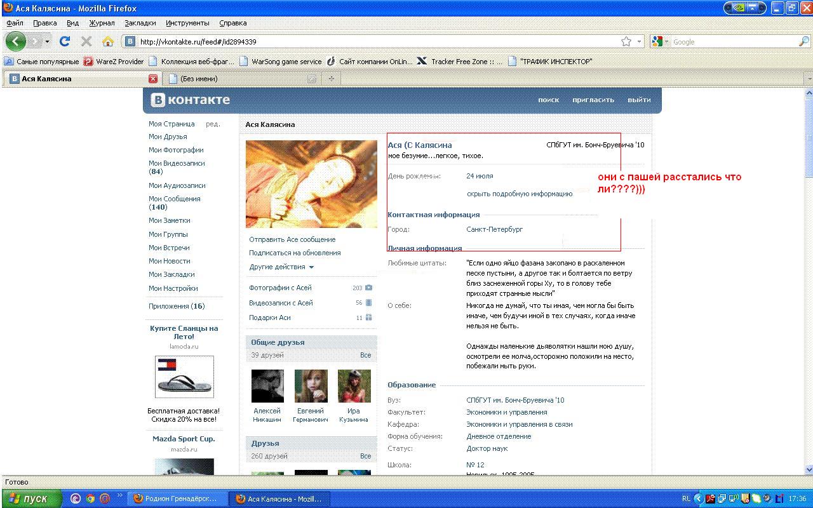Open Приложения (16)
The height and width of the screenshot is (508, 813).
[177, 306]
